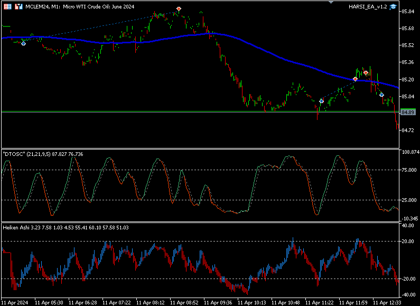Viewport: 420px width, 306px height.
Task: Click the graduation cap expert advisor icon
Action: tap(393, 7)
